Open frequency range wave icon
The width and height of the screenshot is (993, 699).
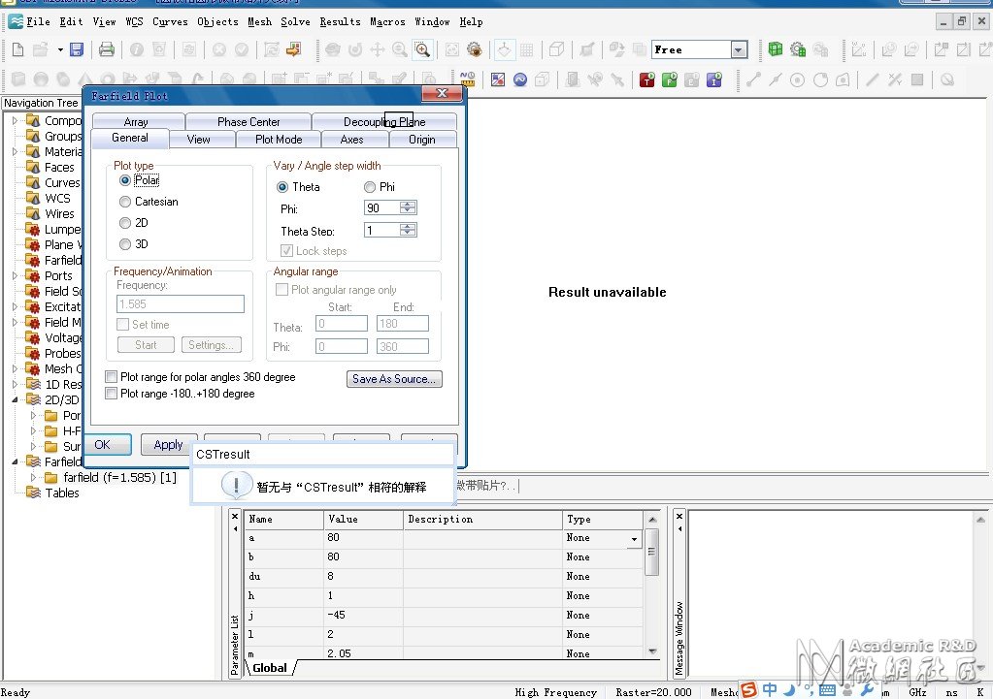[520, 79]
